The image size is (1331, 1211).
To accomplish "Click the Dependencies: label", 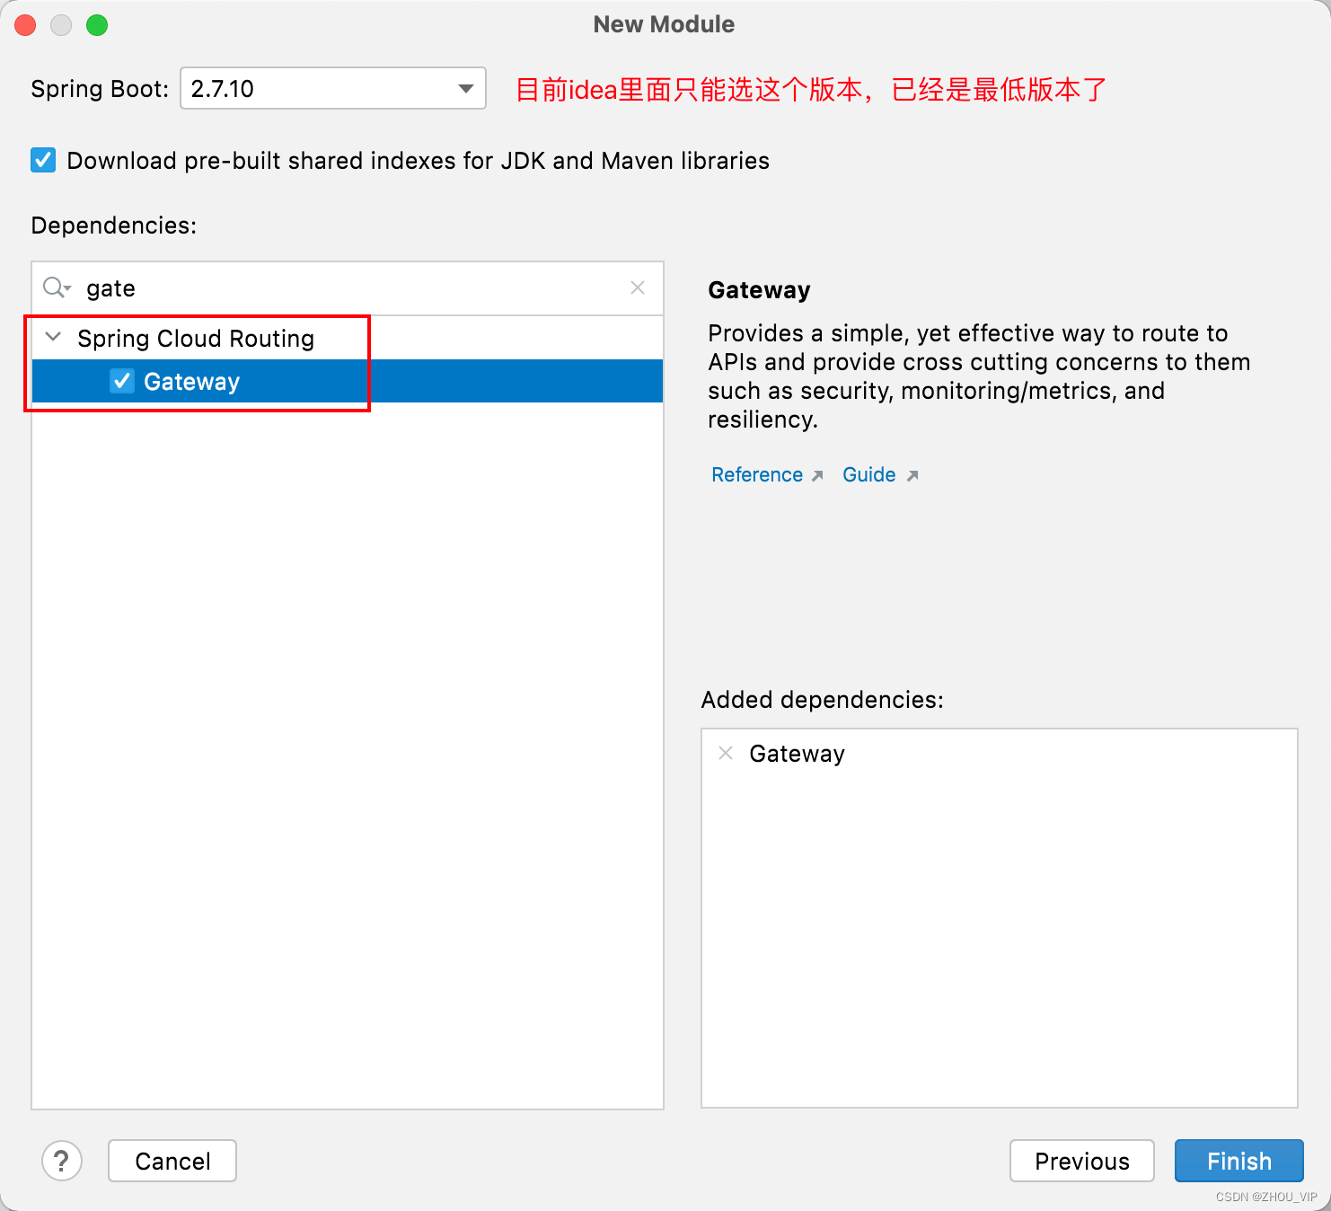I will (x=114, y=225).
